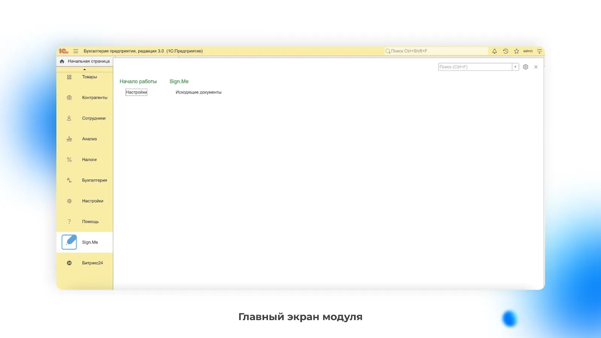This screenshot has height=338, width=601.
Task: Click the 1C logo icon
Action: click(x=64, y=51)
